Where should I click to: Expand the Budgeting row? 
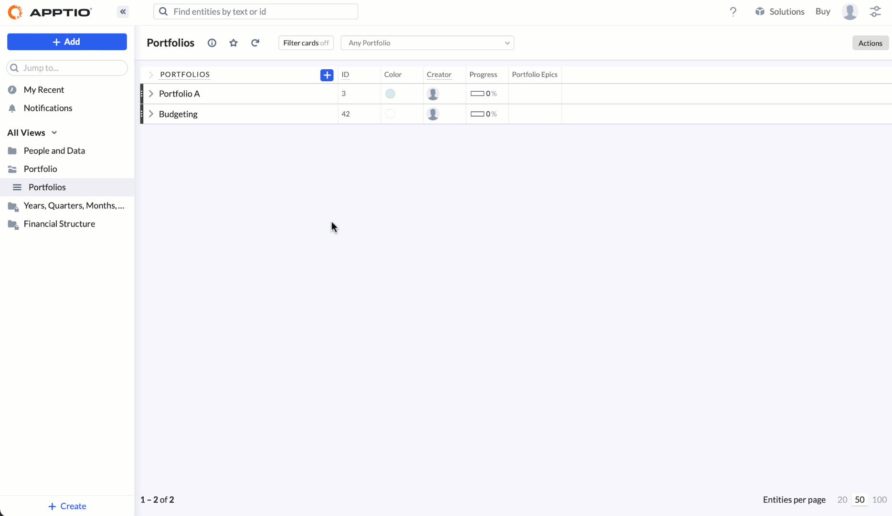(151, 114)
